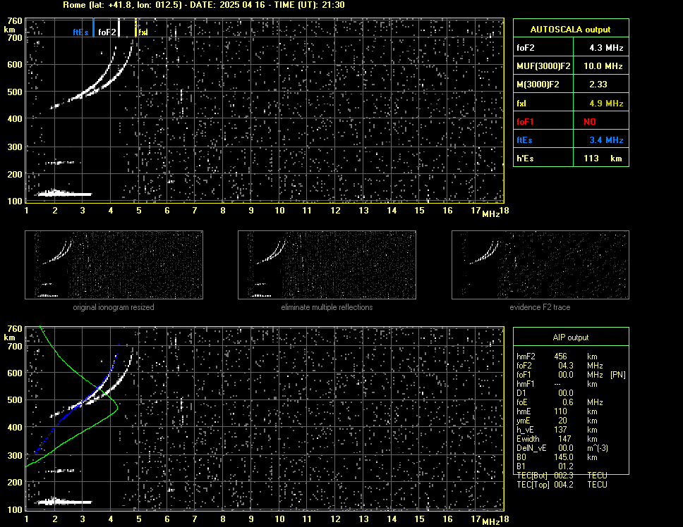Select the blue ftEs value '3.4 MHz'
Image resolution: width=683 pixels, height=527 pixels.
[606, 140]
